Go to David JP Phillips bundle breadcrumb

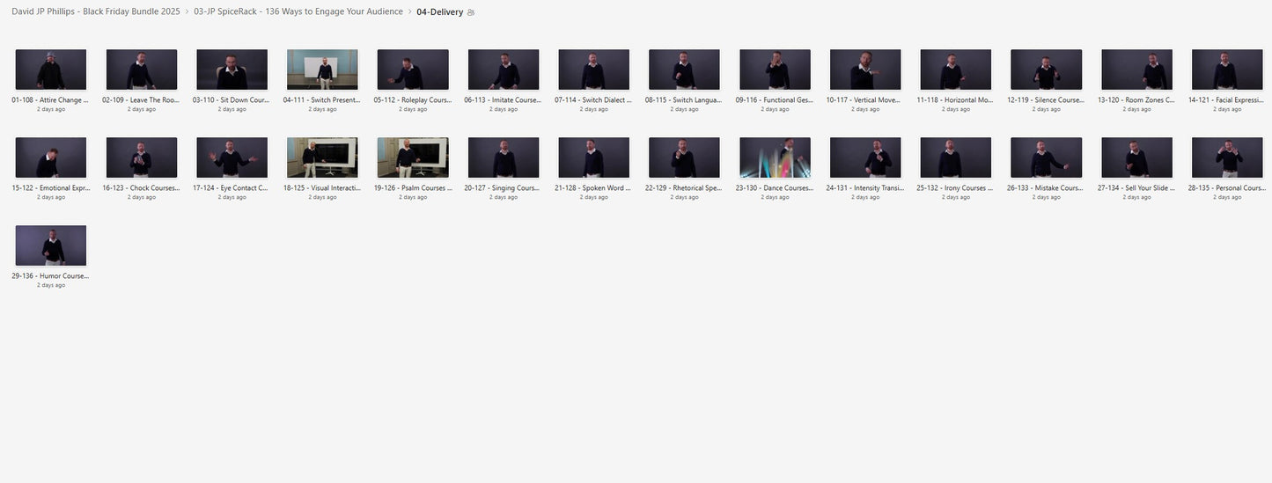pyautogui.click(x=96, y=11)
